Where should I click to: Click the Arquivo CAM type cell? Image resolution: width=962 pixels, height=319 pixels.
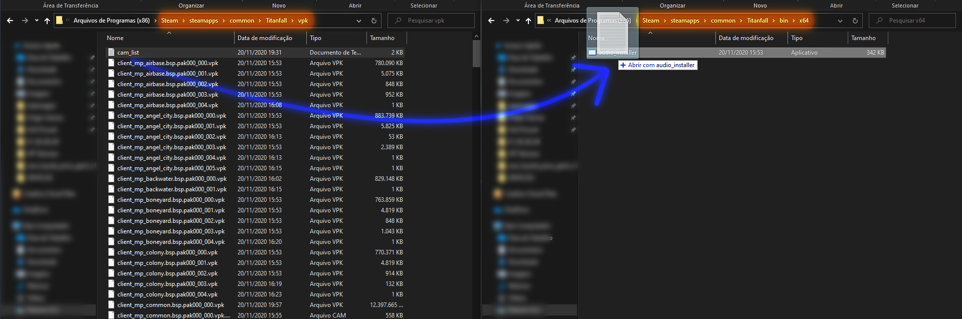[x=328, y=315]
